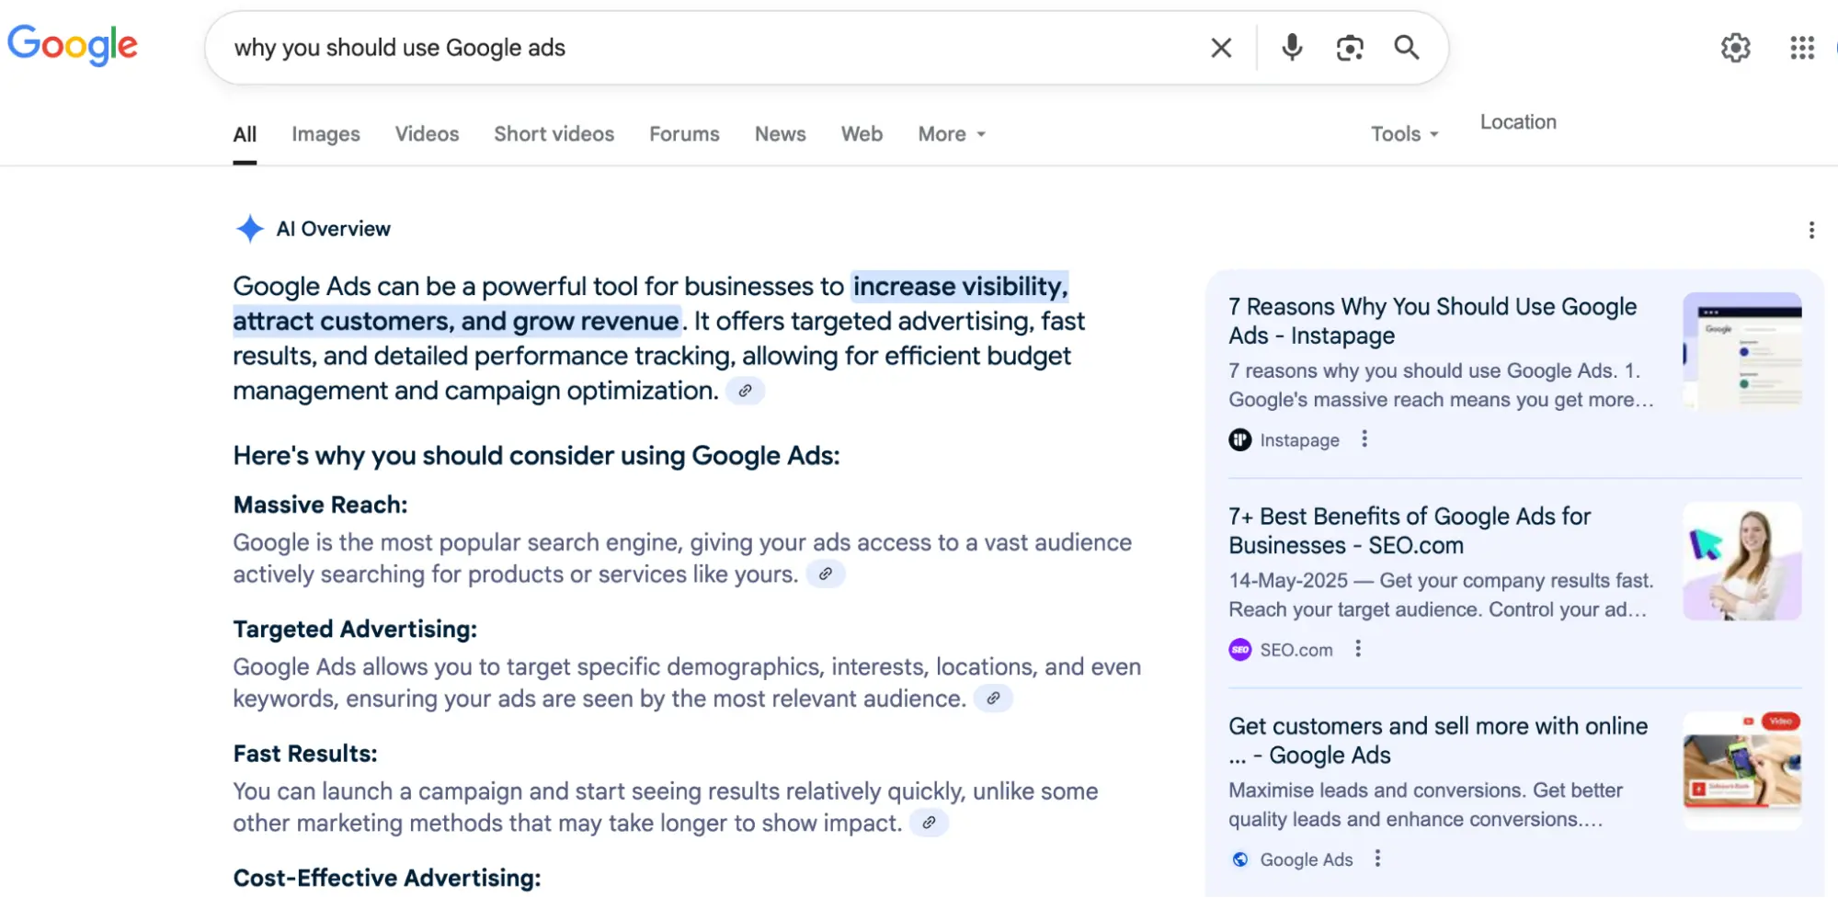Viewport: 1838px width, 898px height.
Task: Open the Instapage article thumbnail
Action: click(1741, 351)
